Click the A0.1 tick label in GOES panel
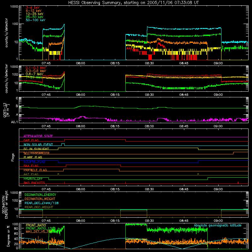 click(14, 122)
